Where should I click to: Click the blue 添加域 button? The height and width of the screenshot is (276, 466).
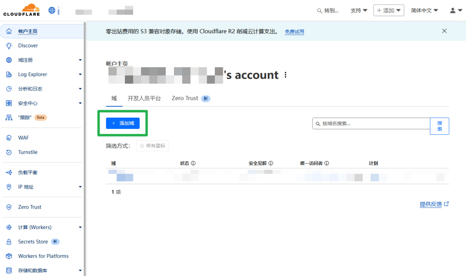tap(123, 123)
